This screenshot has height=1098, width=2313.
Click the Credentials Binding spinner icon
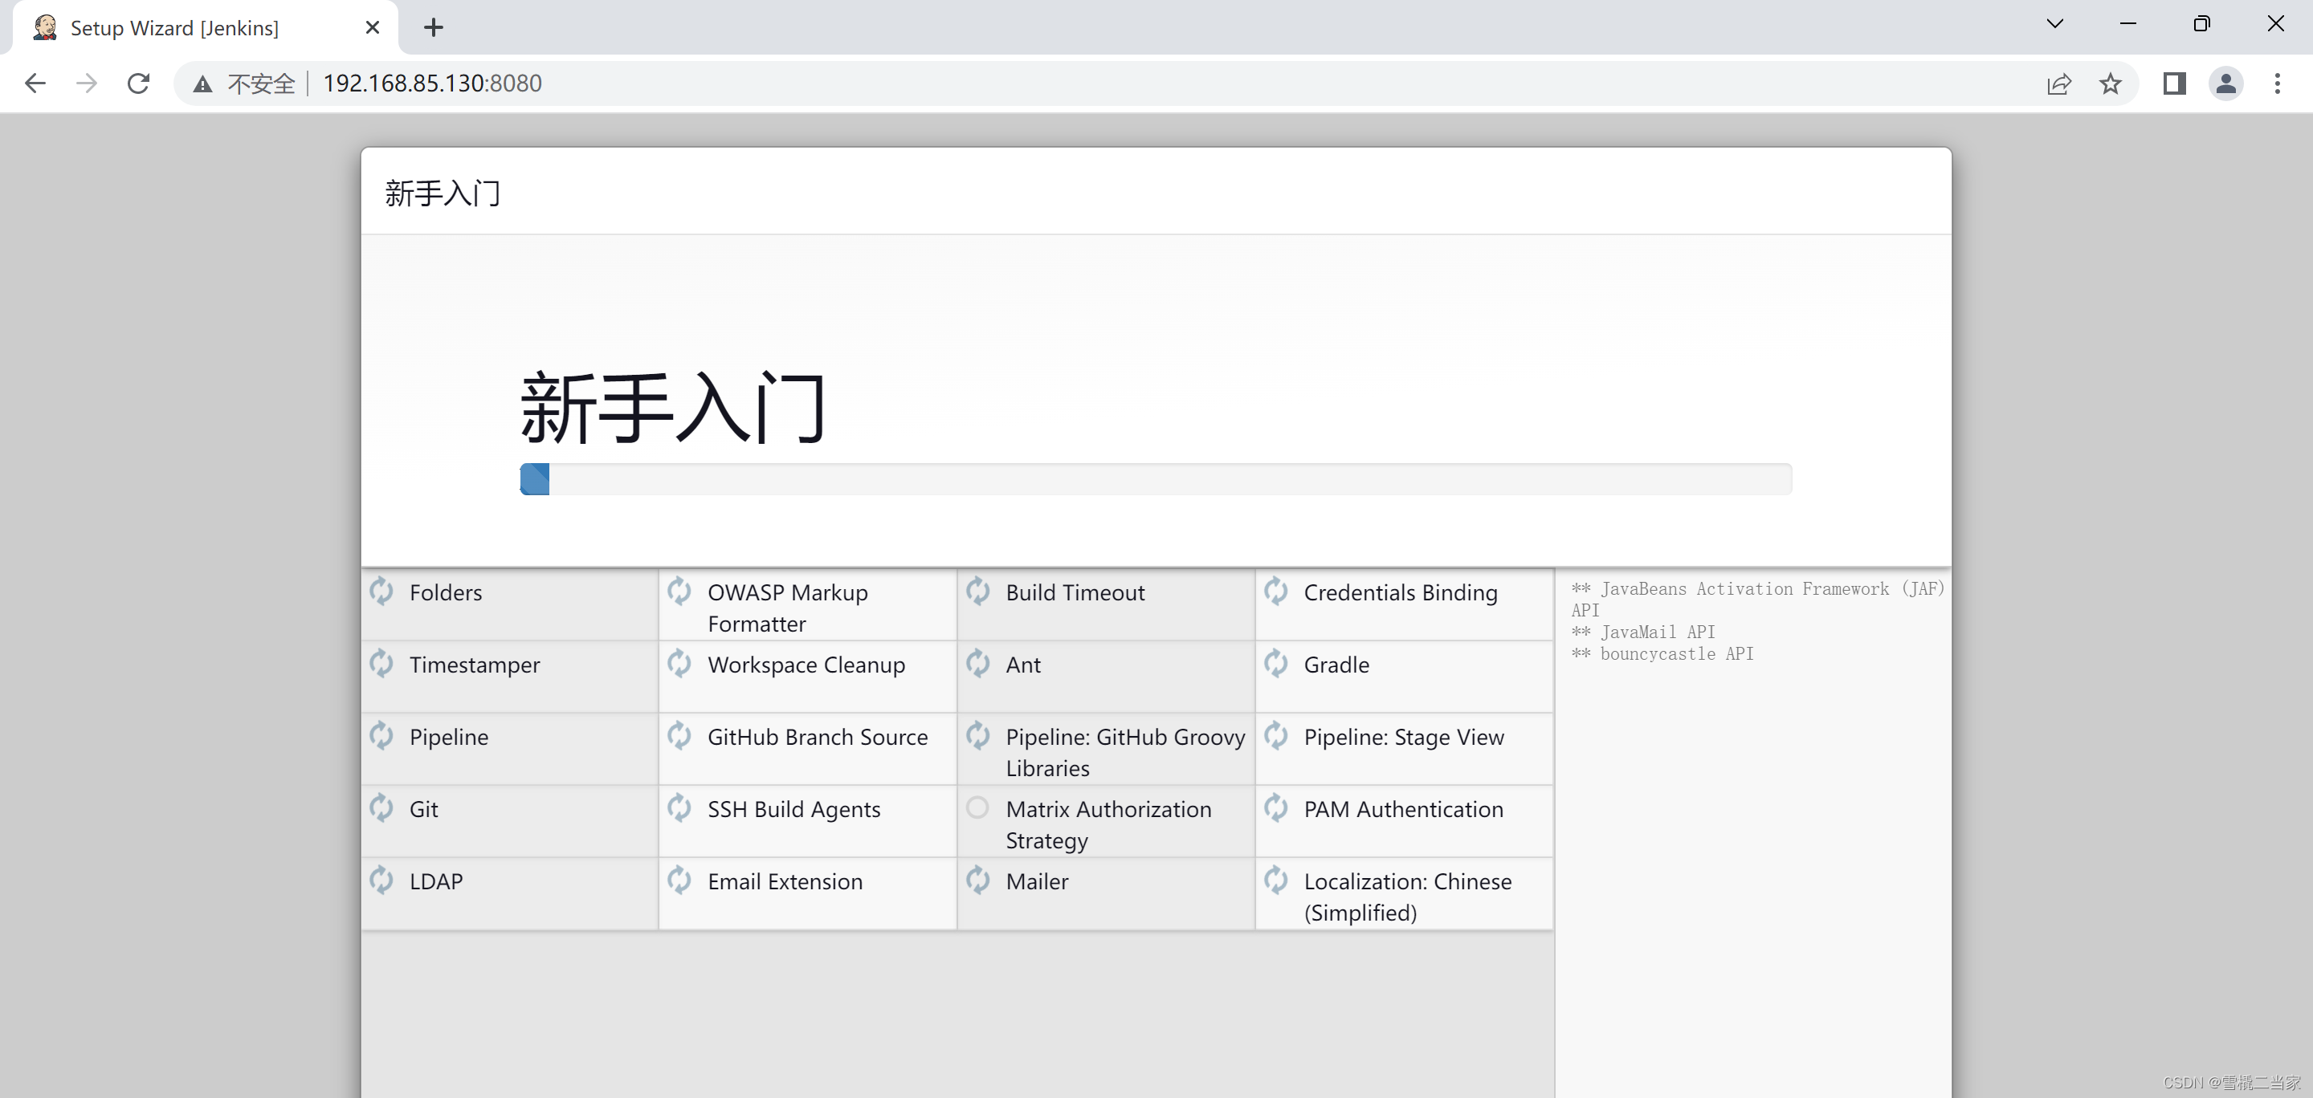(x=1276, y=592)
